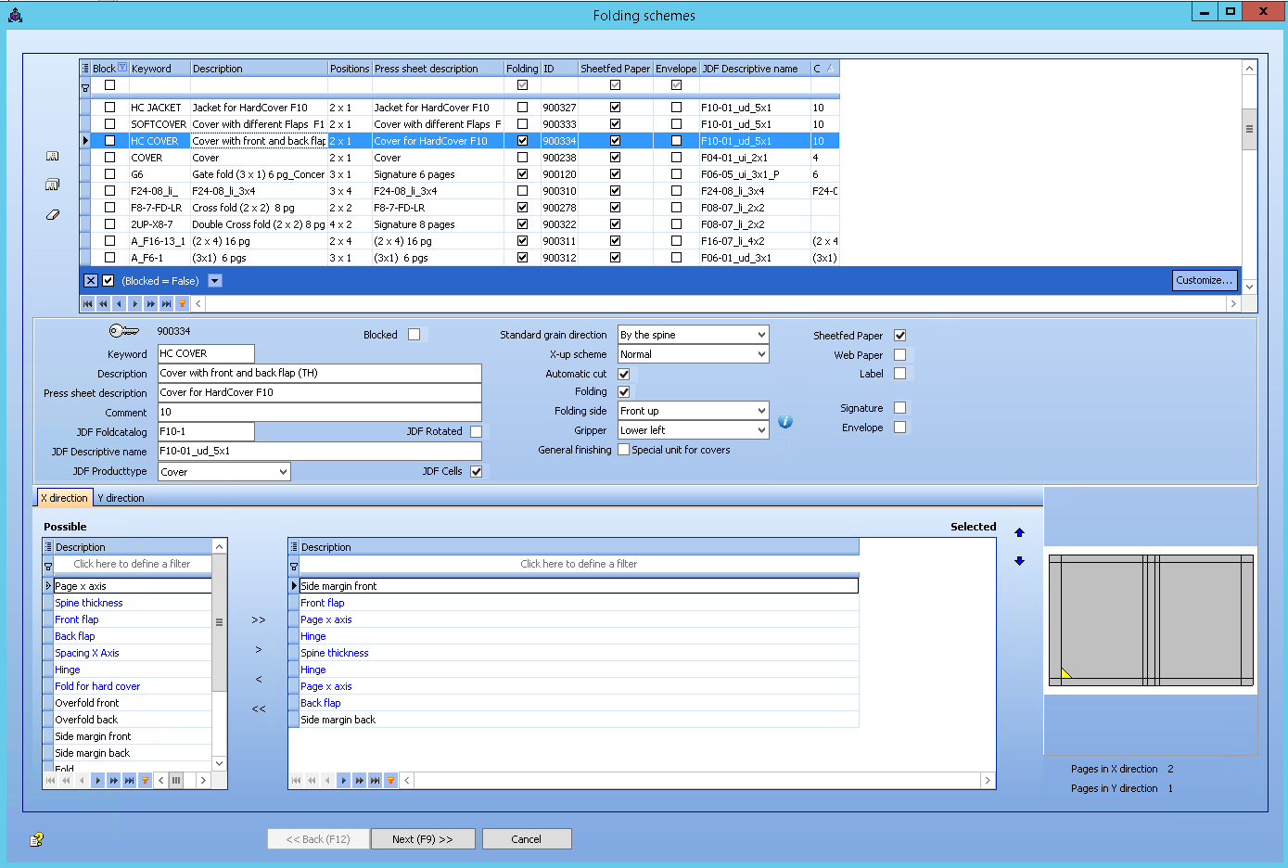This screenshot has width=1288, height=868.
Task: Click into the Keyword input field
Action: click(x=206, y=353)
